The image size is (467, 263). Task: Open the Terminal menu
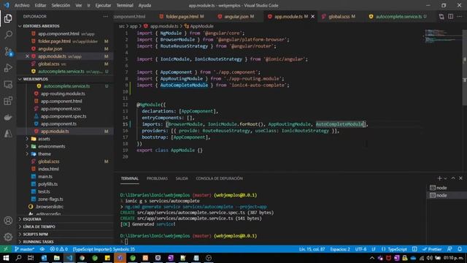point(125,5)
